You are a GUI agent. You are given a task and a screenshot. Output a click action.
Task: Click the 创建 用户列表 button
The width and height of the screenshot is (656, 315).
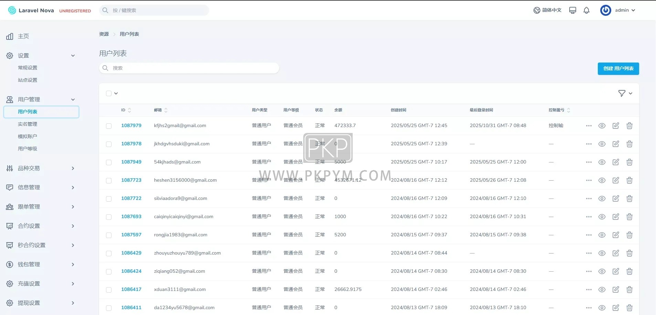tap(618, 69)
